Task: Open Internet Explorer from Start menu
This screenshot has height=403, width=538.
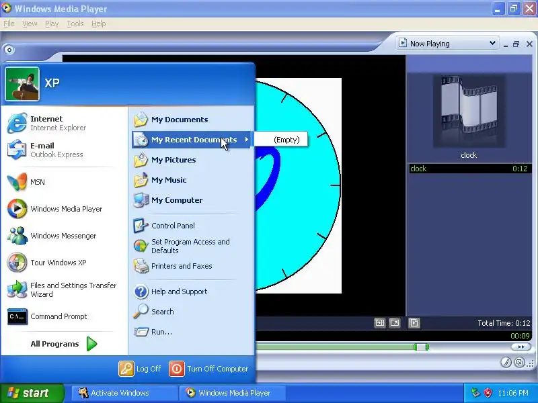Action: coord(64,123)
